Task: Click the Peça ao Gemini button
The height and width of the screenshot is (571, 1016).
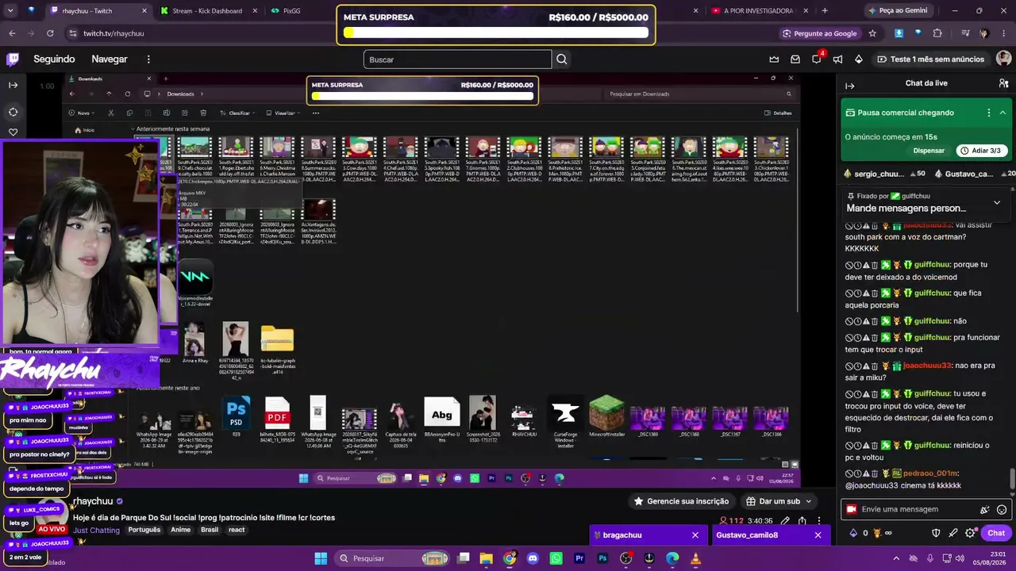Action: 898,11
